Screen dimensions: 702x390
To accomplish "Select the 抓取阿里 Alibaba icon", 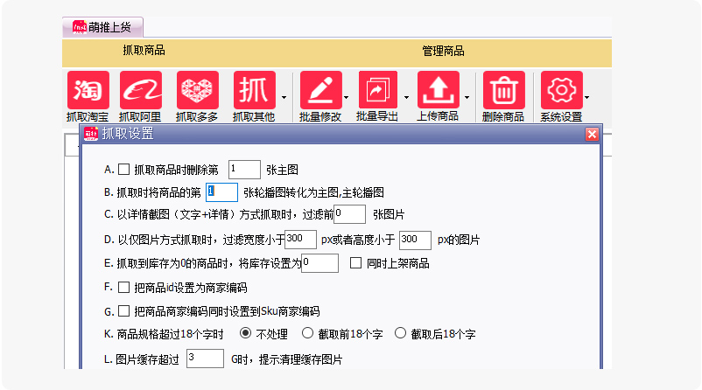I will 141,90.
